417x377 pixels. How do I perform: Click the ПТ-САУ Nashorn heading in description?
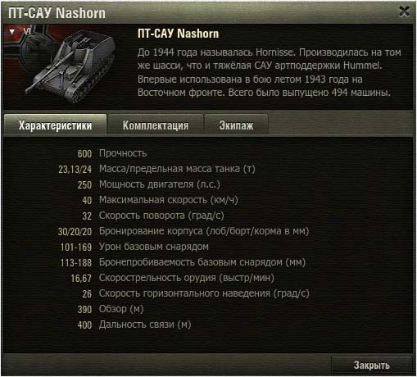click(178, 34)
